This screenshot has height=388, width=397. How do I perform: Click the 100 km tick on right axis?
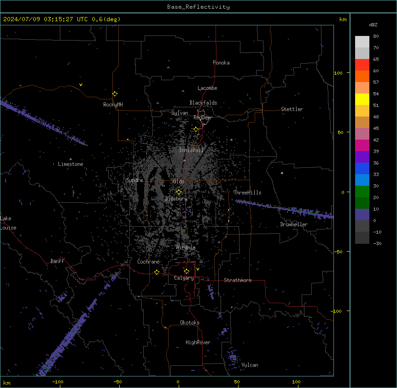coord(338,73)
